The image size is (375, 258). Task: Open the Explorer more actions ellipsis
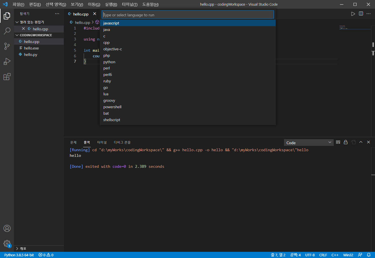57,13
